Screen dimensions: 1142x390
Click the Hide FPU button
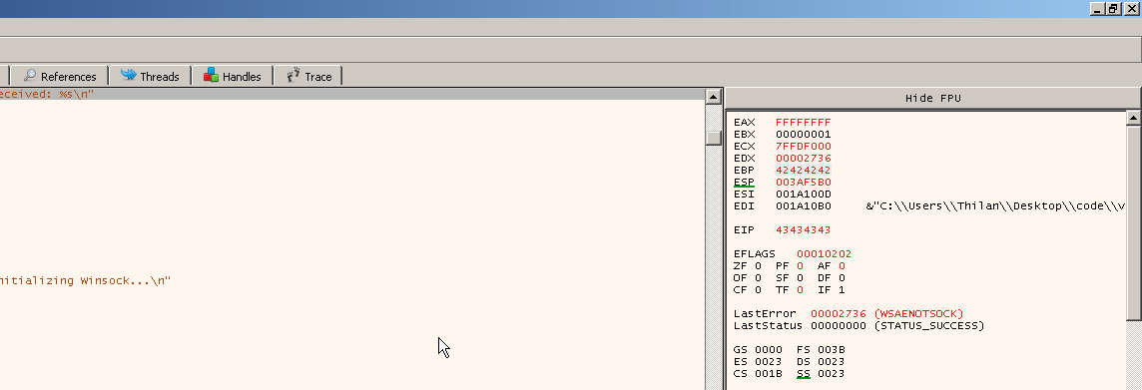pyautogui.click(x=933, y=98)
